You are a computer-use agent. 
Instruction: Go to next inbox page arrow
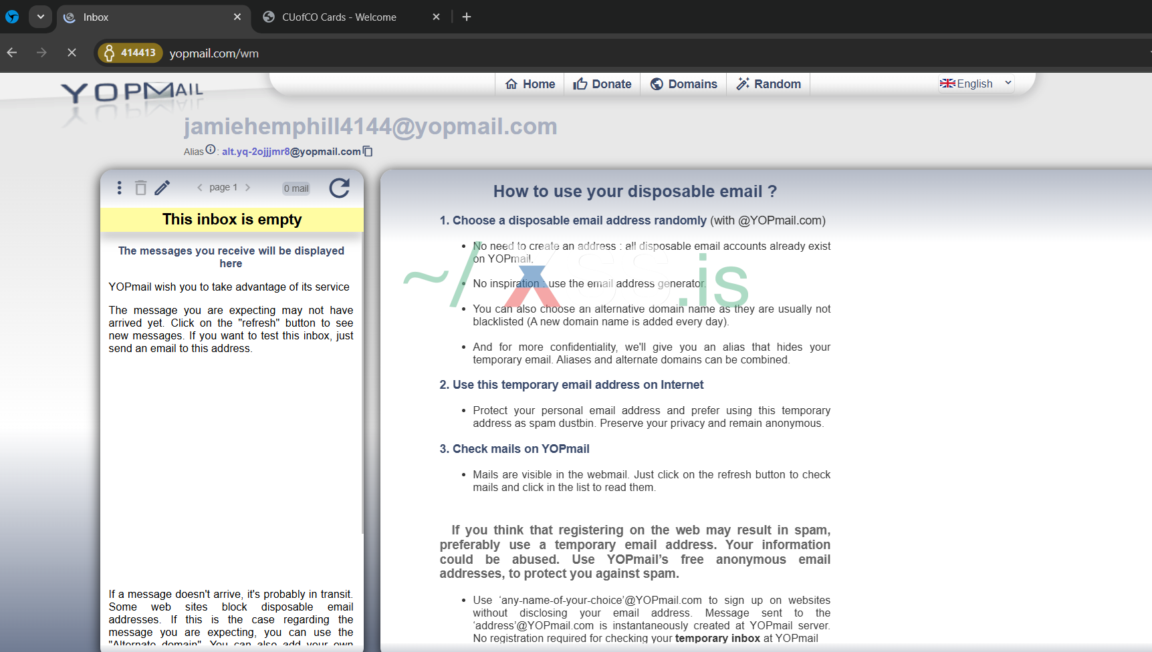247,188
